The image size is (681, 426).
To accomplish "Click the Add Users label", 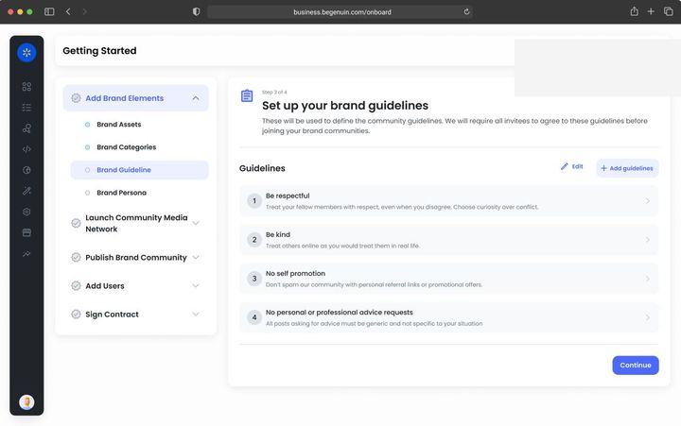I will 105,286.
